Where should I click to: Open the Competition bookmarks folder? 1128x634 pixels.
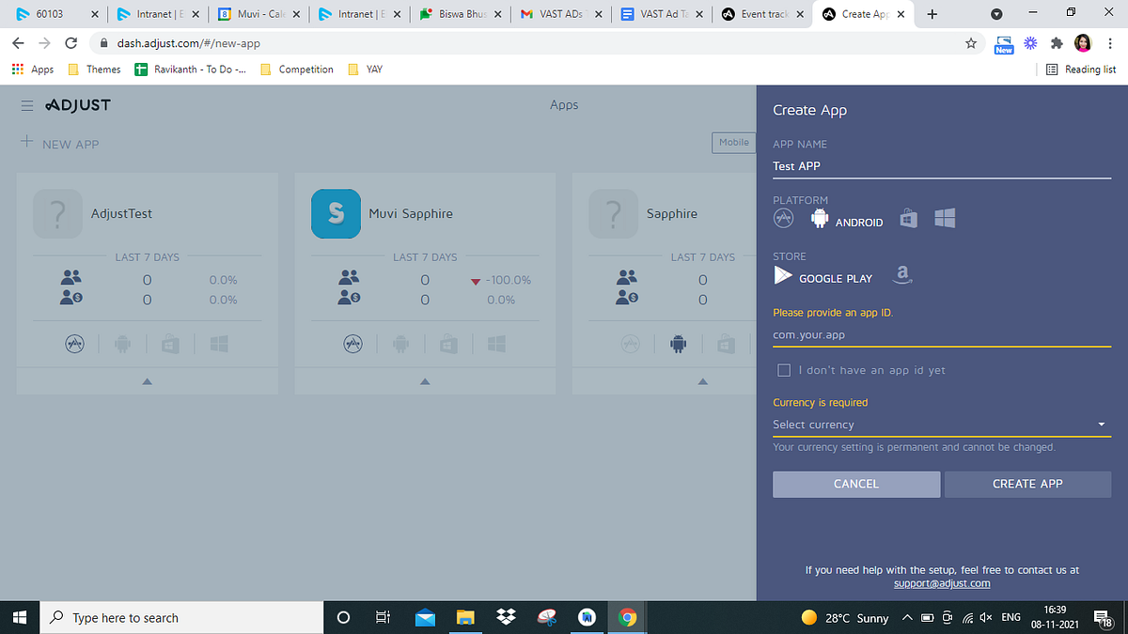pos(296,70)
